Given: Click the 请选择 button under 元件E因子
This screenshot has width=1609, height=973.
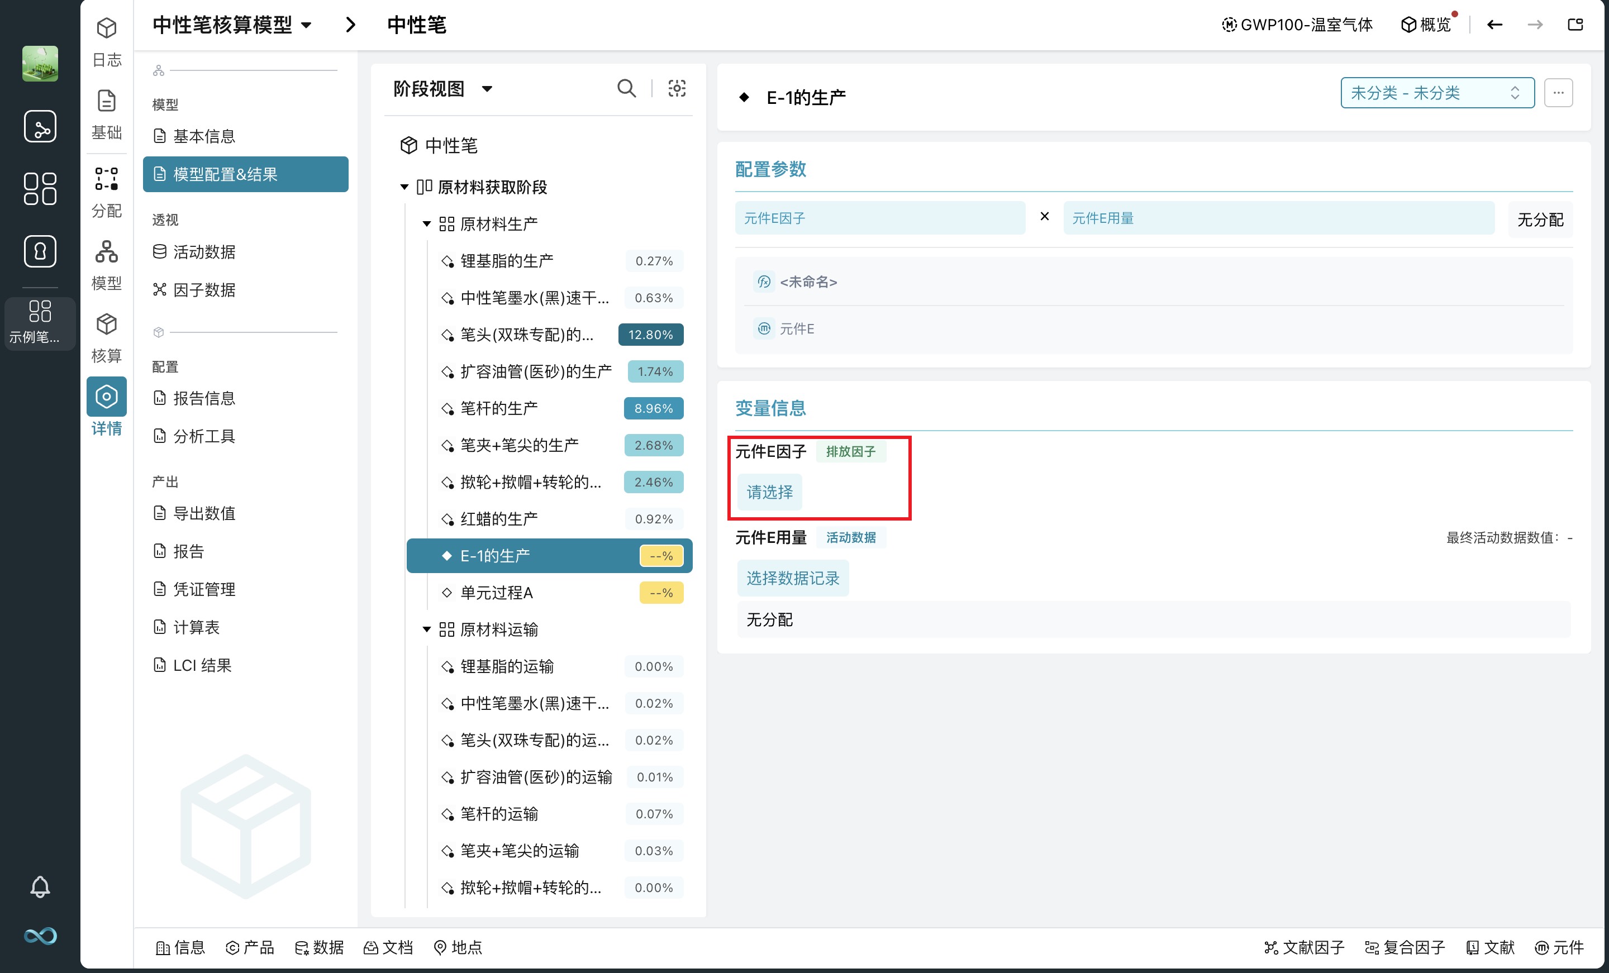Looking at the screenshot, I should tap(769, 492).
